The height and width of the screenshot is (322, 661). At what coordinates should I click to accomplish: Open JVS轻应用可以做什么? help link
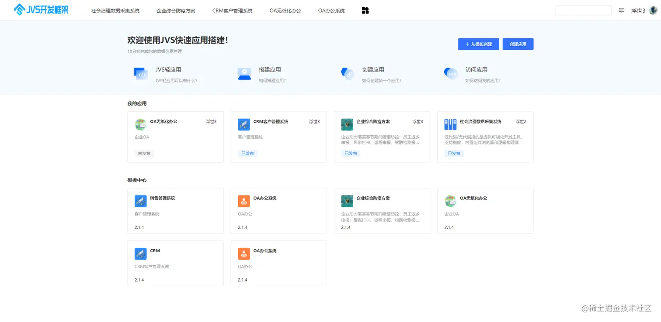point(176,81)
